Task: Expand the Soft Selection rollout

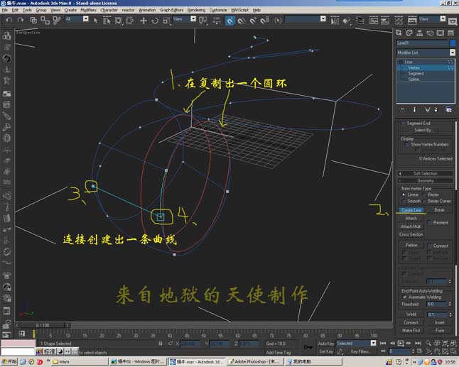Action: [426, 173]
